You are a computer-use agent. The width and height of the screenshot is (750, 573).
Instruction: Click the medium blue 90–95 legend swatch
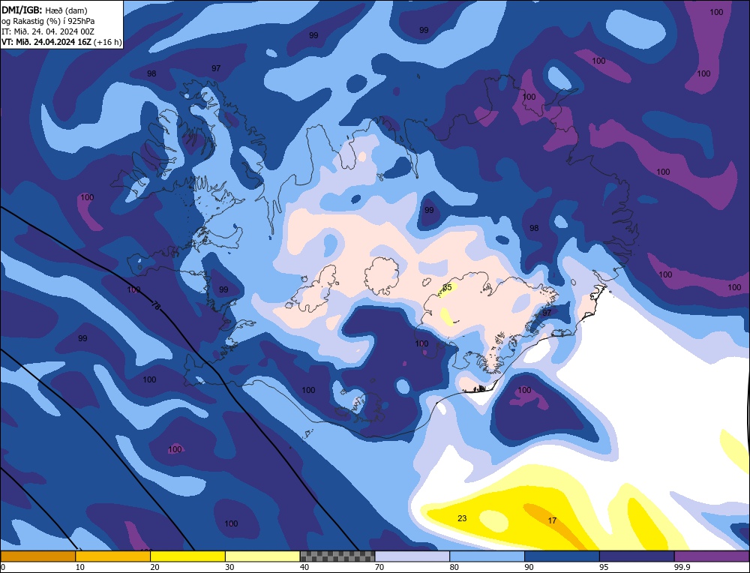click(562, 556)
